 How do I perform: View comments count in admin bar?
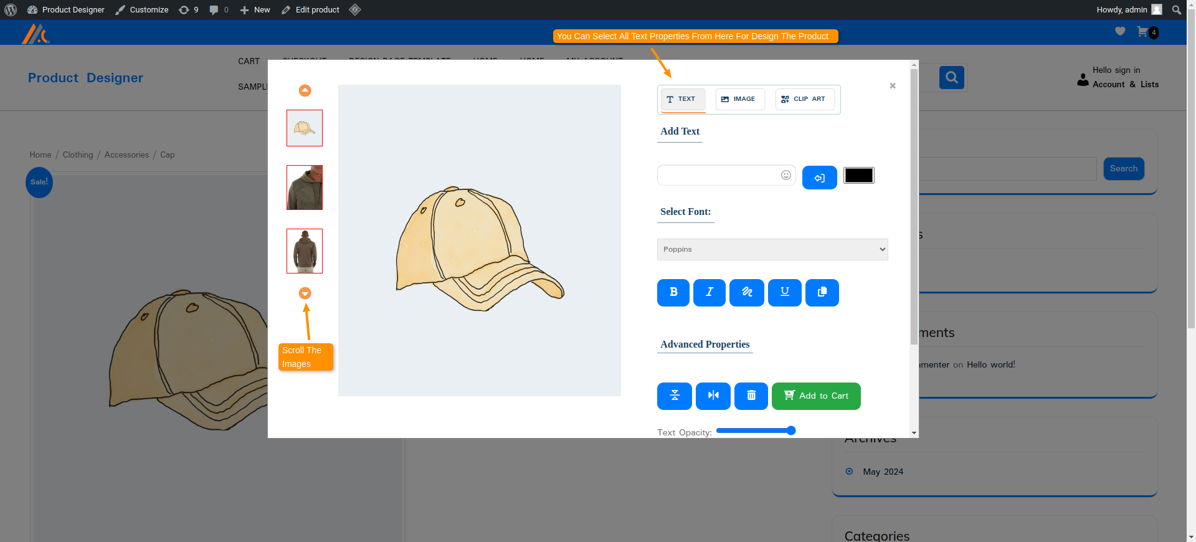[219, 10]
